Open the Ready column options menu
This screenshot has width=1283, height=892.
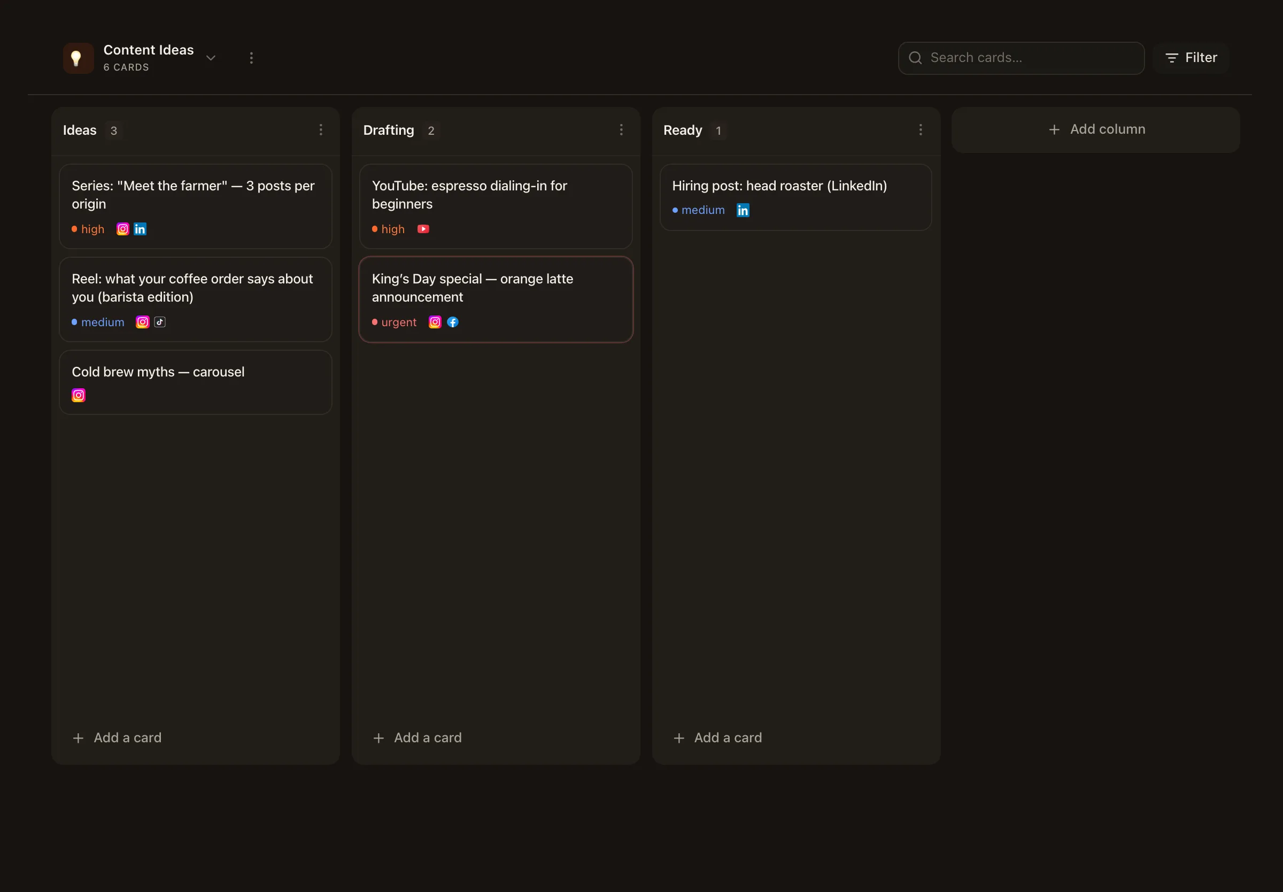(x=921, y=130)
